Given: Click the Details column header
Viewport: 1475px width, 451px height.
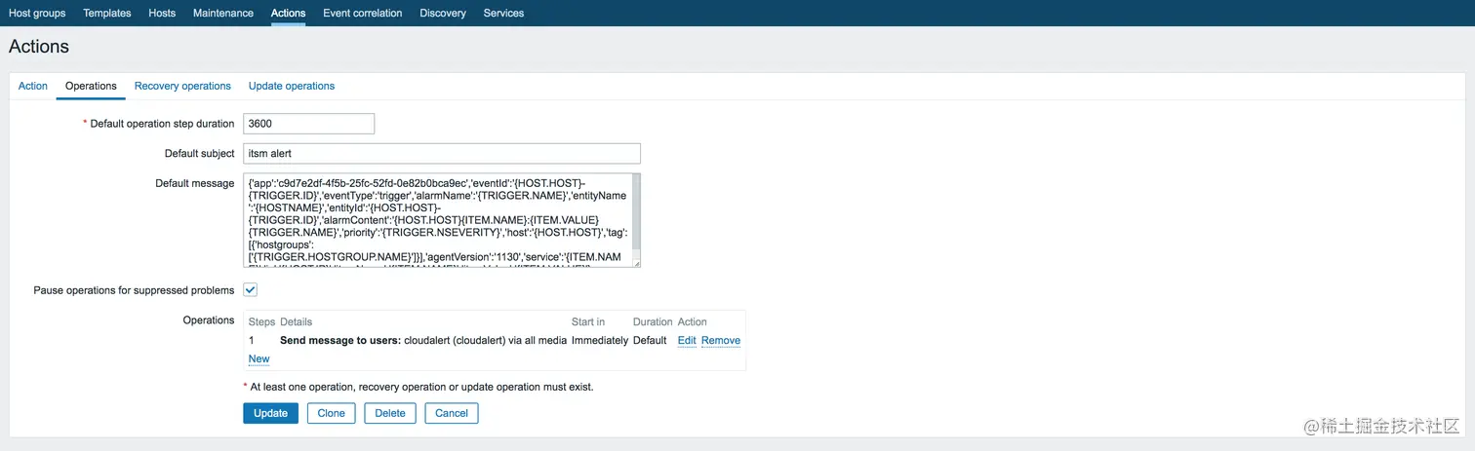Looking at the screenshot, I should click(x=296, y=321).
